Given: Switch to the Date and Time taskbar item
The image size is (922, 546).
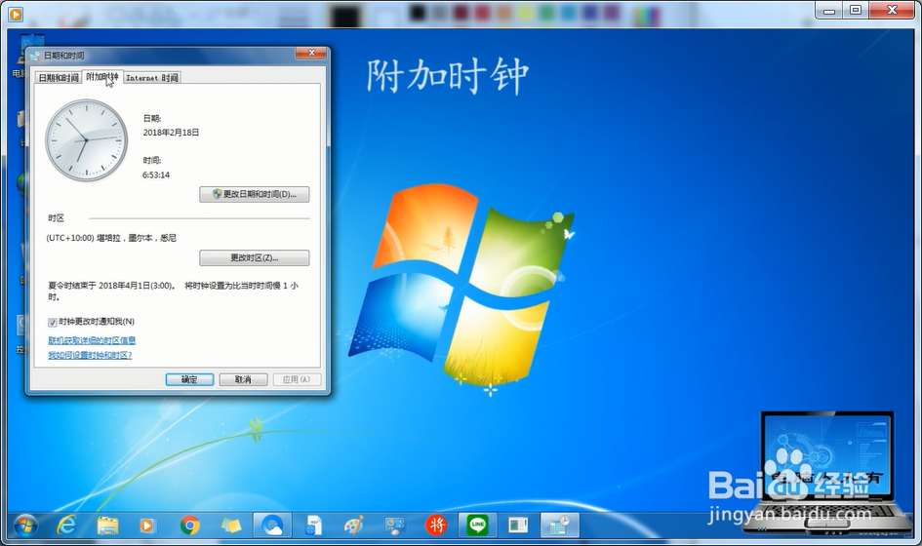Looking at the screenshot, I should click(559, 525).
